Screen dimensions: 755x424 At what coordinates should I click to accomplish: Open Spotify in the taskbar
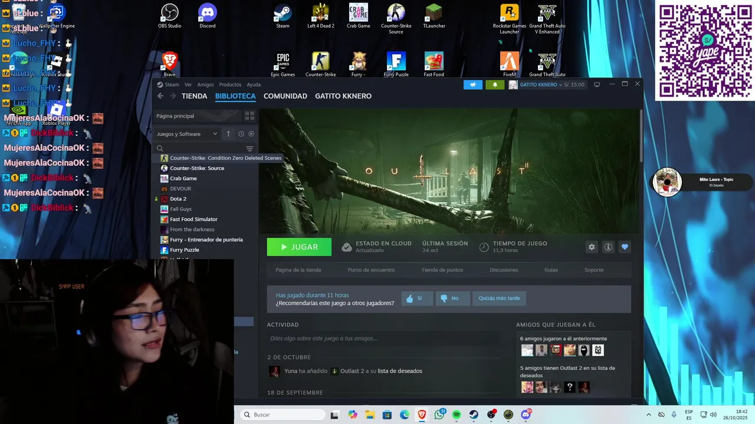[x=457, y=415]
